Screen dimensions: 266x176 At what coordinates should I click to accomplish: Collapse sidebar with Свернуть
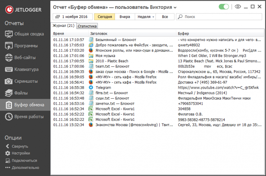pyautogui.click(x=17, y=146)
